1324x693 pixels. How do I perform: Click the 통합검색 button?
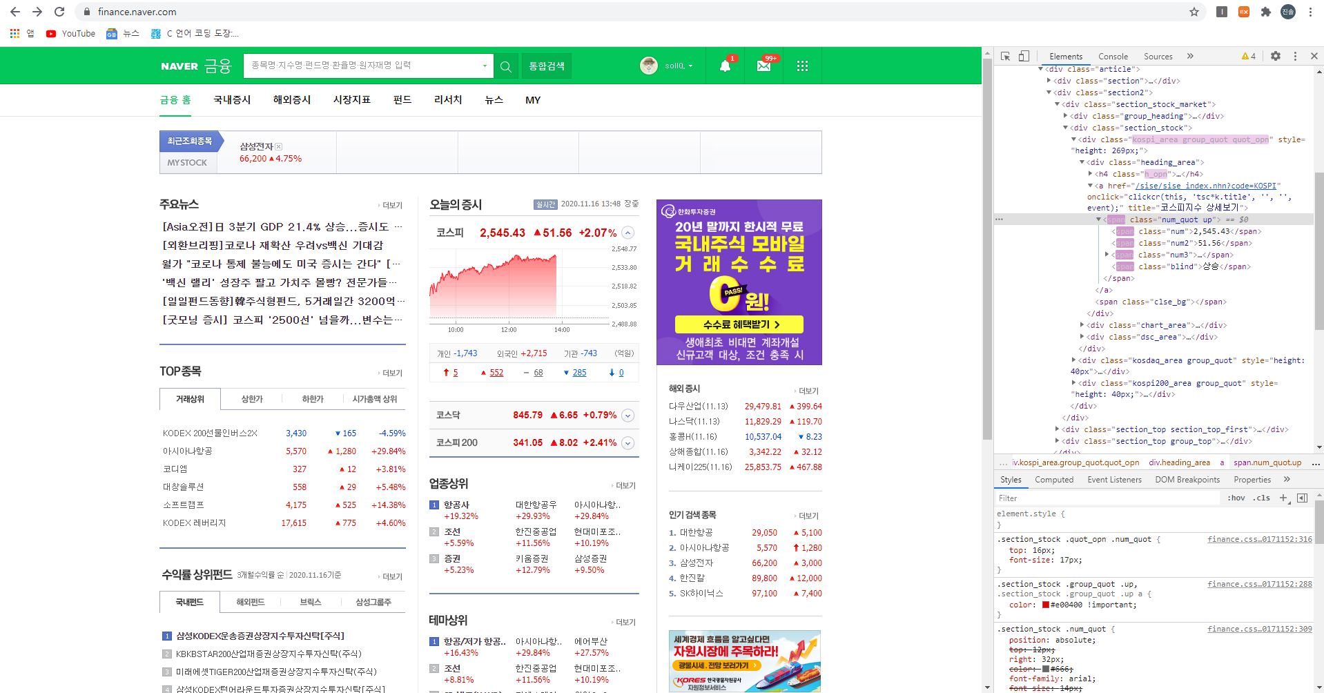tap(547, 66)
